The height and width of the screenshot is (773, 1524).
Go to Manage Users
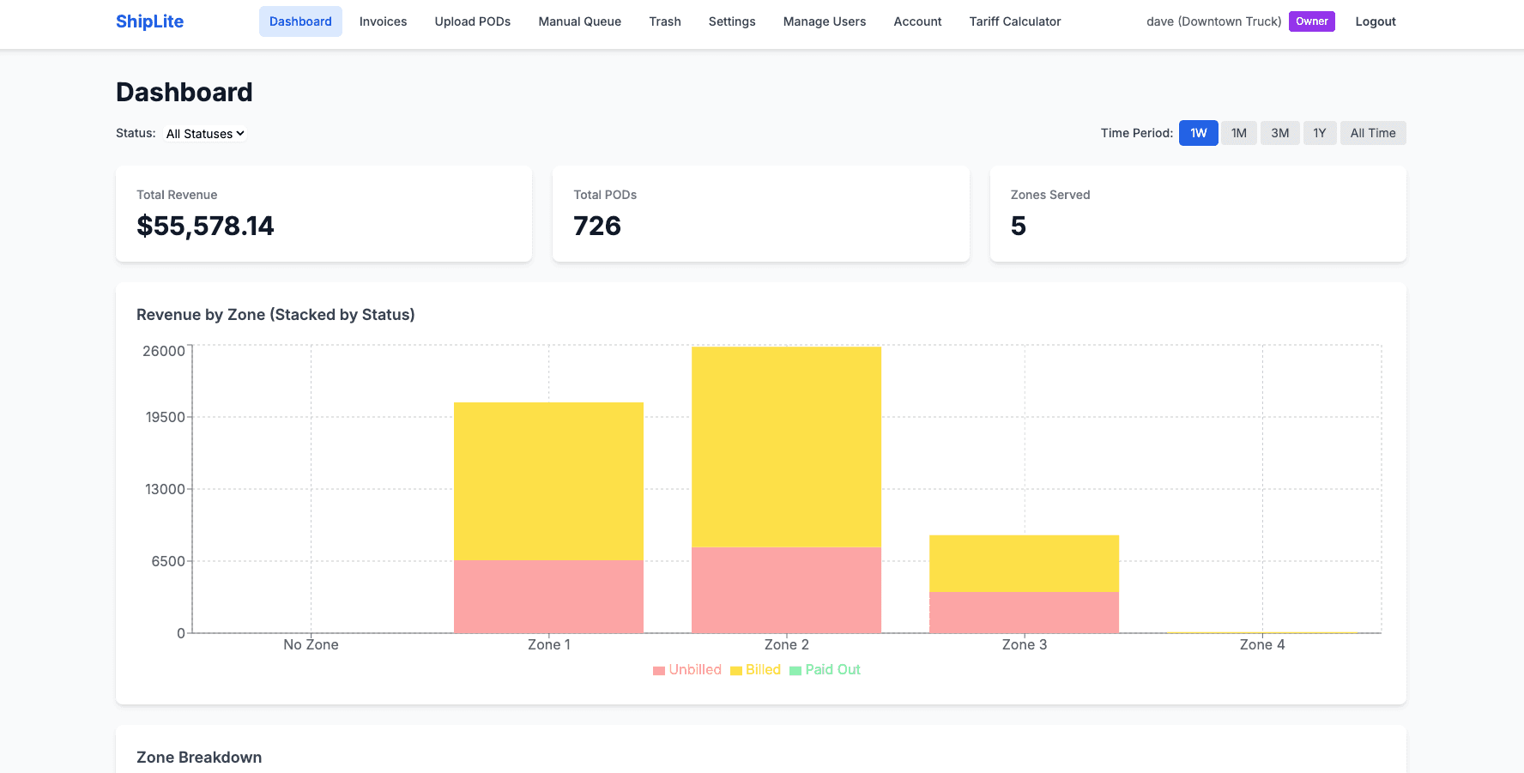[824, 21]
